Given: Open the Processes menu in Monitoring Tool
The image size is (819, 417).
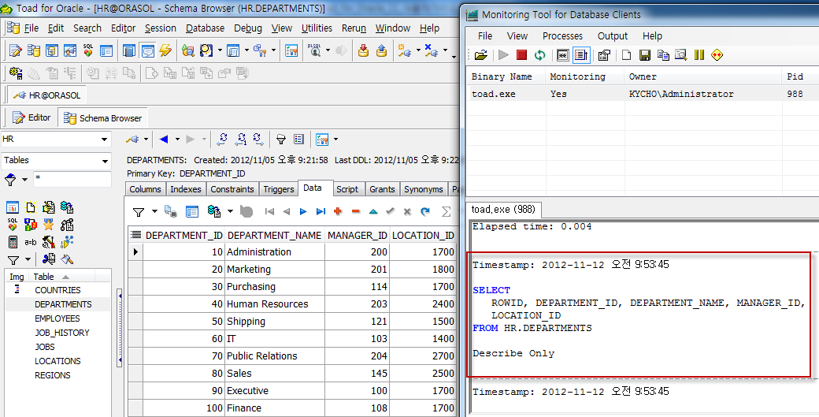Looking at the screenshot, I should [x=562, y=36].
